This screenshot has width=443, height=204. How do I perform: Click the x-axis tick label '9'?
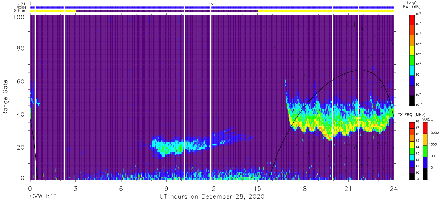[167, 189]
